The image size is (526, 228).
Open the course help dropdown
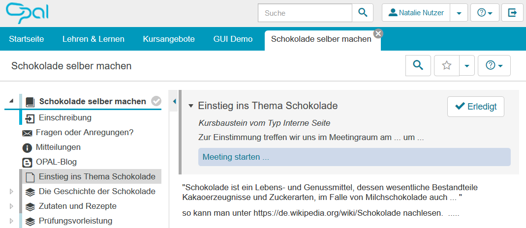point(494,65)
